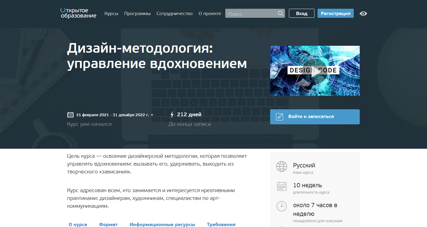Click the lightning bolt icon near 212 дней
The image size is (427, 227).
click(172, 114)
